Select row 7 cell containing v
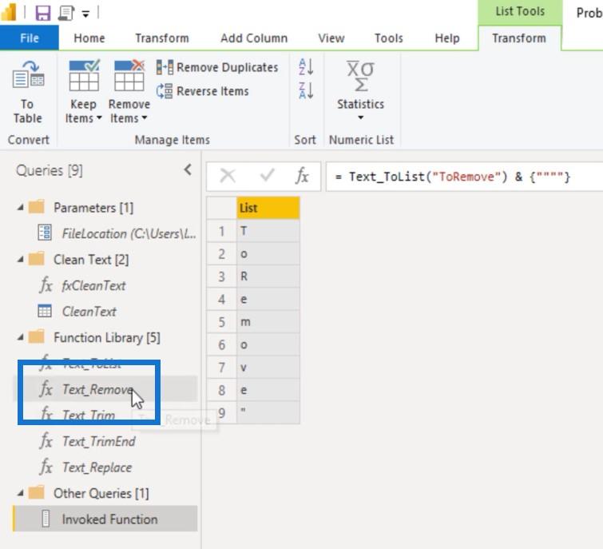Viewport: 603px width, 549px height. click(268, 367)
